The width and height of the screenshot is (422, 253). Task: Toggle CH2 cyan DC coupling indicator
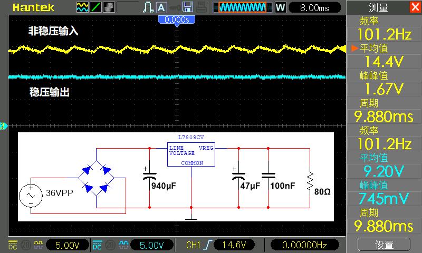point(97,245)
